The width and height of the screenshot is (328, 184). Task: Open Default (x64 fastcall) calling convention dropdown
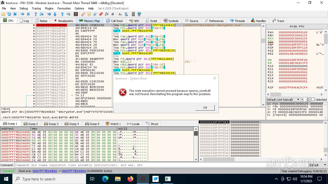pyautogui.click(x=283, y=99)
